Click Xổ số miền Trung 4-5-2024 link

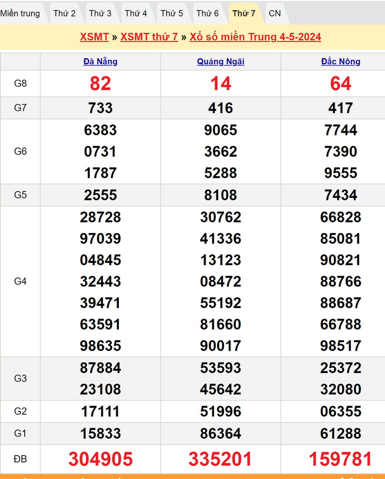(255, 37)
